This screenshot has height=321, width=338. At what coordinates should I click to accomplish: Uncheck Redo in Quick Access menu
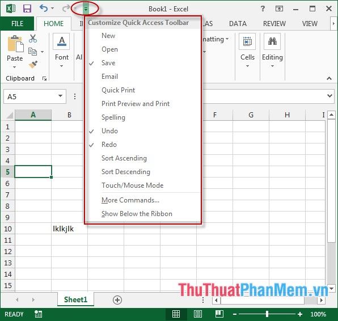pos(143,145)
